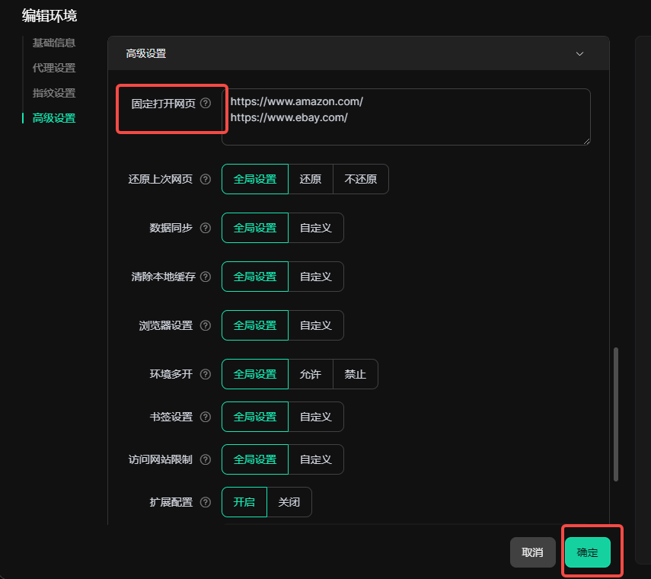Click help icon next to 扩展配置

tap(205, 502)
